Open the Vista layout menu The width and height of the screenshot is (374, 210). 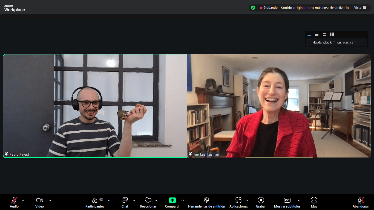point(360,8)
